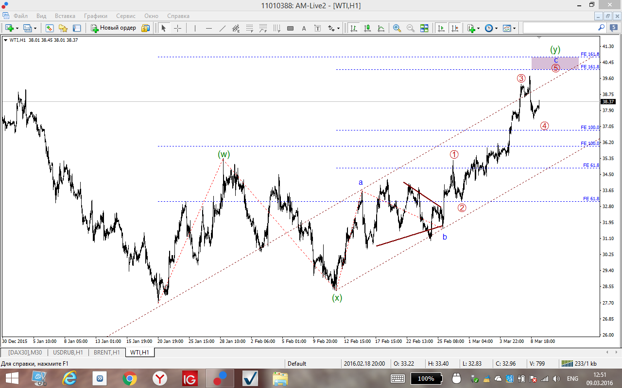Viewport: 622px width, 388px height.
Task: Open Google Chrome from the taskbar
Action: pyautogui.click(x=129, y=378)
